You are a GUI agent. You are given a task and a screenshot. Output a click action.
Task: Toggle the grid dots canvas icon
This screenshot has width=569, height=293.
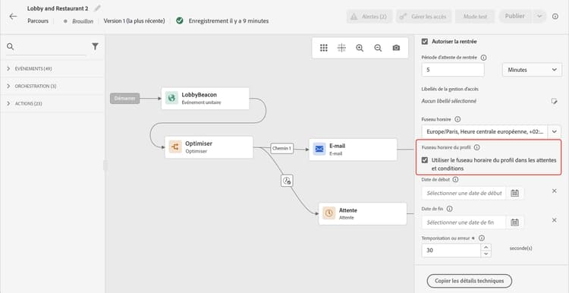tap(324, 48)
